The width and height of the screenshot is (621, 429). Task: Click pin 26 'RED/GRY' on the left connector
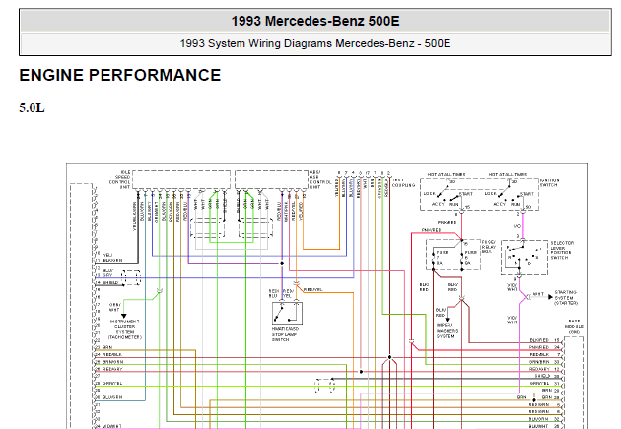108,369
